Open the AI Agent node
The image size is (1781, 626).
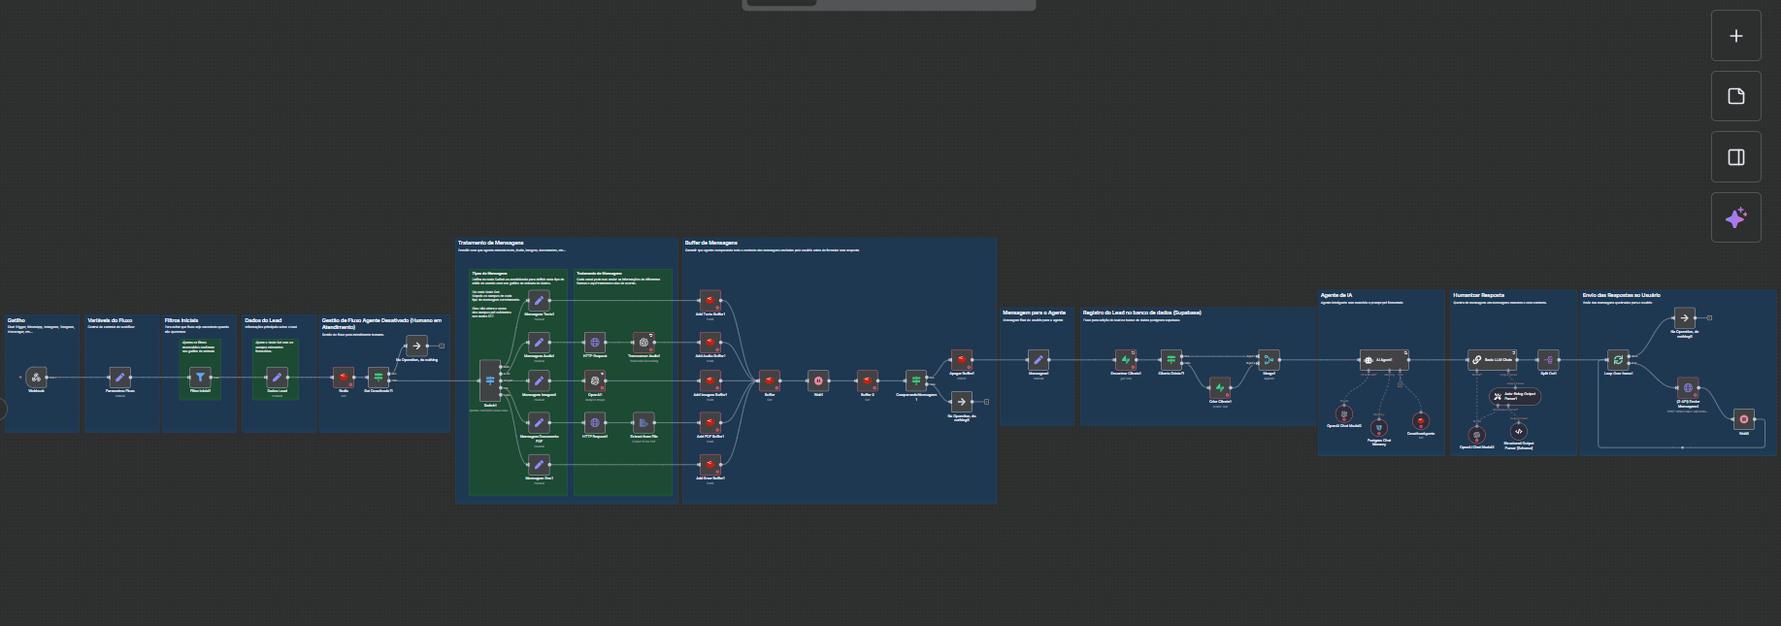point(1383,360)
